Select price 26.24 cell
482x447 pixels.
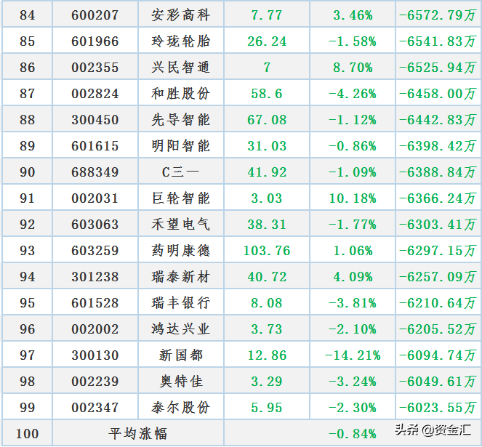click(x=267, y=41)
